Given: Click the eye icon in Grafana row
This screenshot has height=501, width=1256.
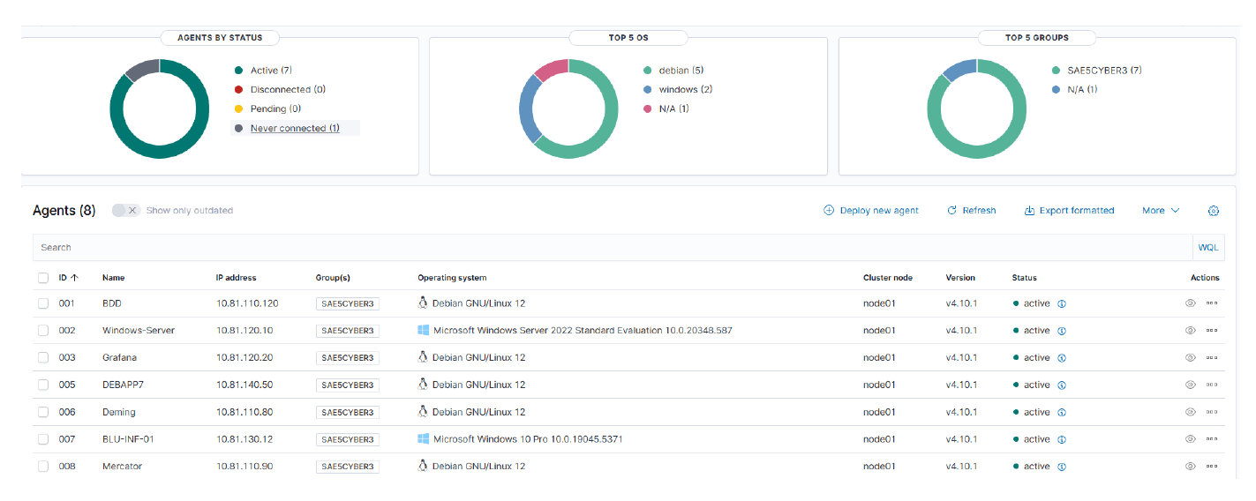Looking at the screenshot, I should tap(1190, 358).
